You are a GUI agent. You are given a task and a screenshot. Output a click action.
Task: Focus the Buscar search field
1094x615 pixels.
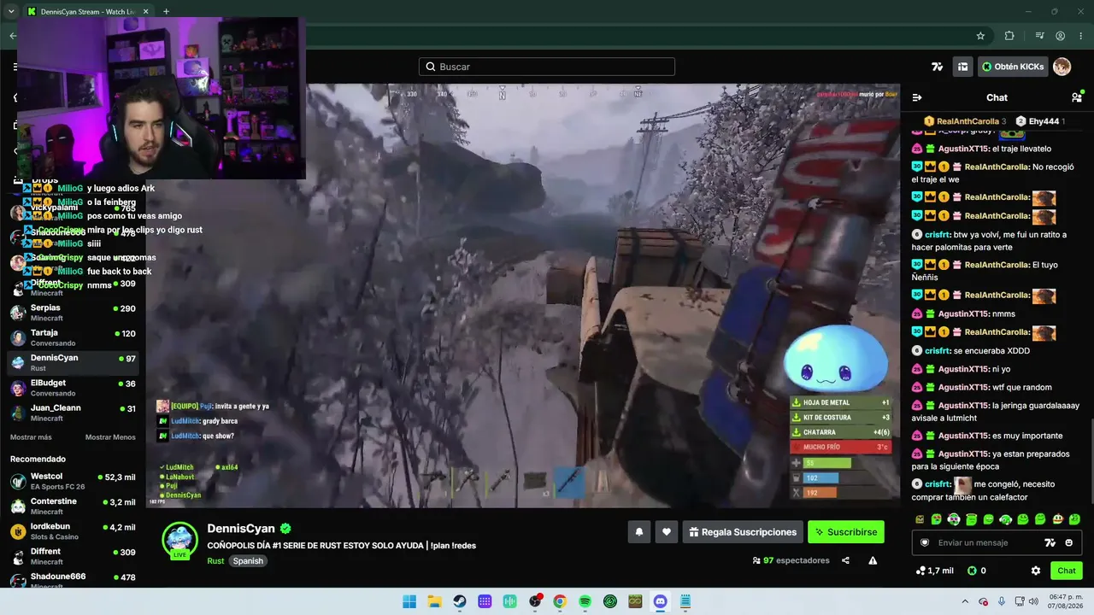(547, 67)
